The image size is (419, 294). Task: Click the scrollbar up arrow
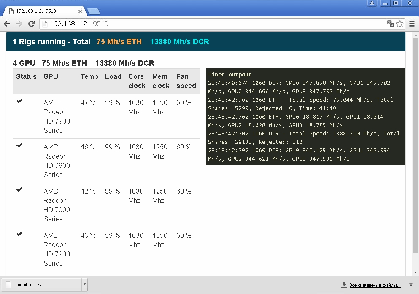coord(416,35)
